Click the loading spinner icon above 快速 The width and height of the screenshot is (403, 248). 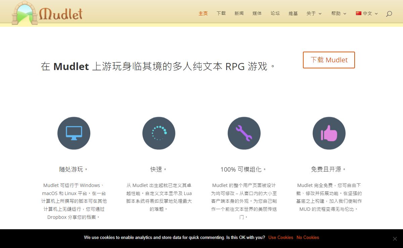(x=159, y=133)
